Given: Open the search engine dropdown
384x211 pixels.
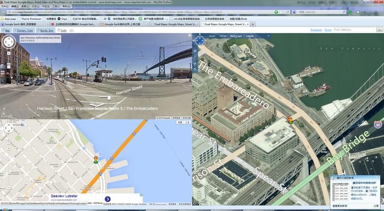Looking at the screenshot, I should click(294, 12).
